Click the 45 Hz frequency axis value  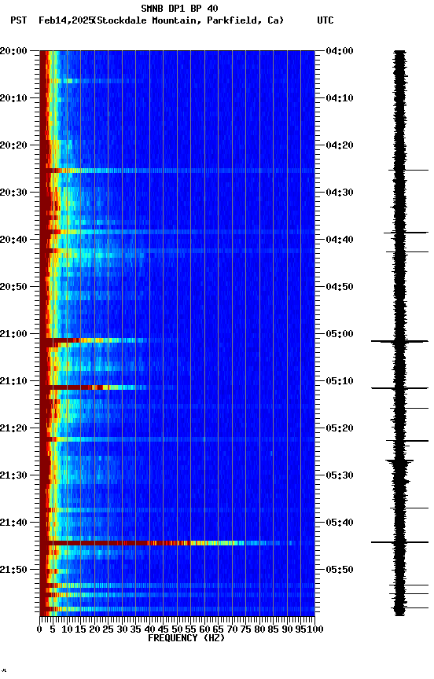point(164,630)
